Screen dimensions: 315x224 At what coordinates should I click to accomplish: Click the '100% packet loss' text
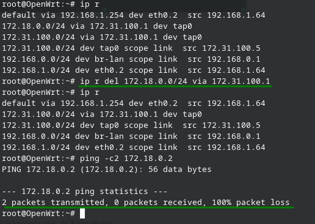[x=251, y=203]
